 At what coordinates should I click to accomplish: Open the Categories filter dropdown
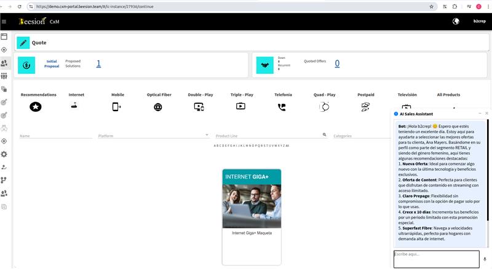pos(360,136)
